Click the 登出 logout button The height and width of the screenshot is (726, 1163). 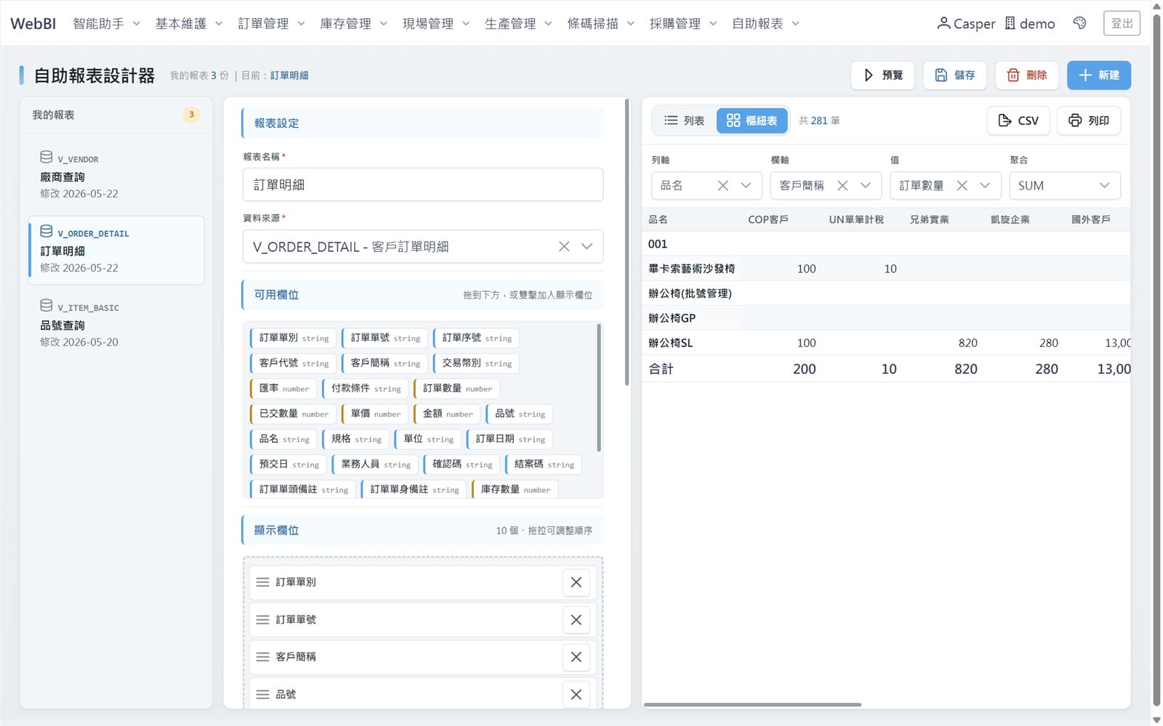(1122, 23)
